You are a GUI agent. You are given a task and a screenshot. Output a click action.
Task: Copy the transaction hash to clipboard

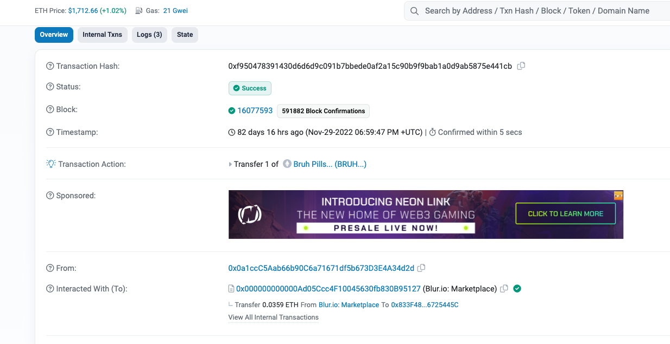coord(521,66)
